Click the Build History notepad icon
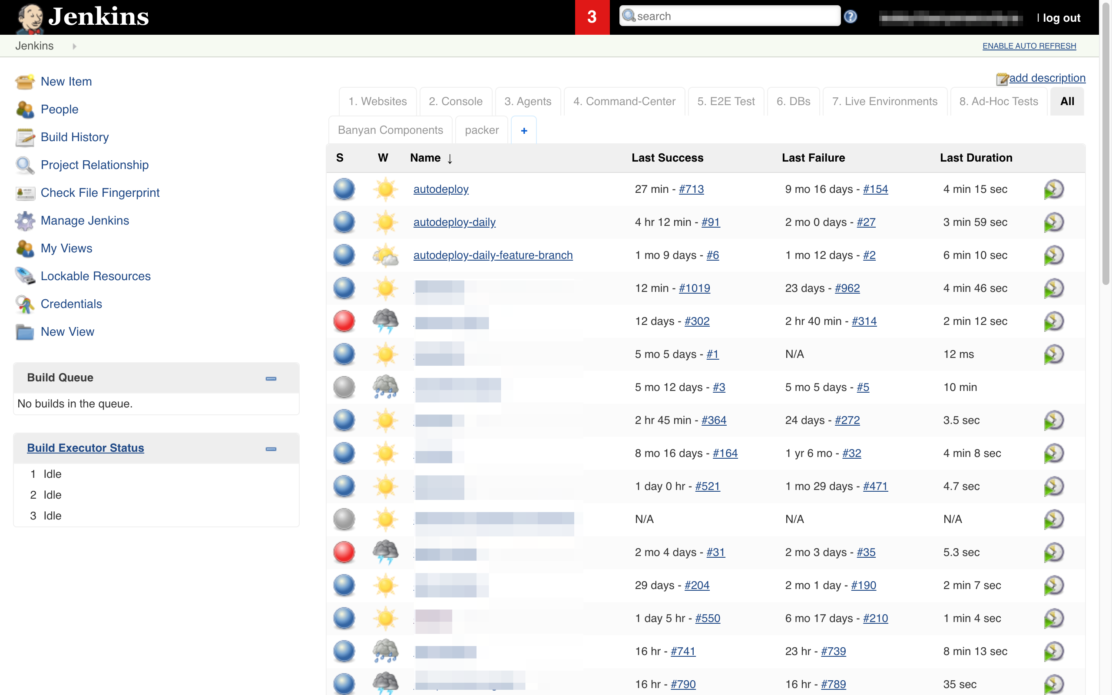This screenshot has width=1112, height=695. [25, 137]
